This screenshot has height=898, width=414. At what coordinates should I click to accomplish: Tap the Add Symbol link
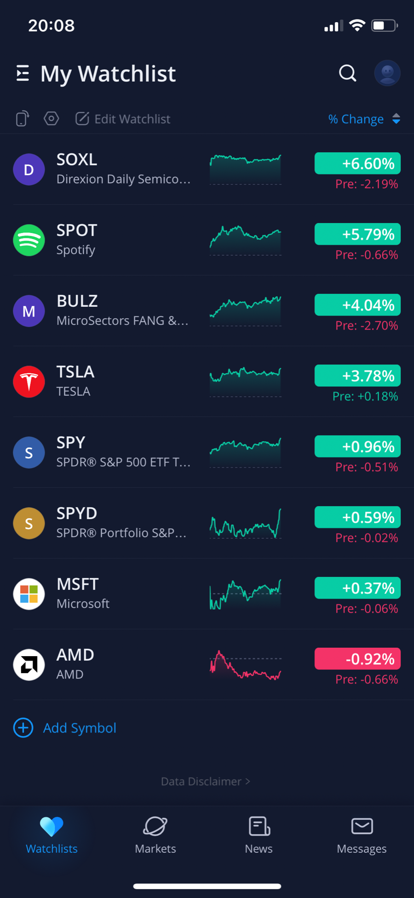80,728
